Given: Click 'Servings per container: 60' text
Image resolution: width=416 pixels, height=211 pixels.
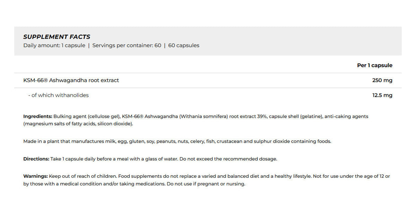Looking at the screenshot, I should click(x=127, y=45).
